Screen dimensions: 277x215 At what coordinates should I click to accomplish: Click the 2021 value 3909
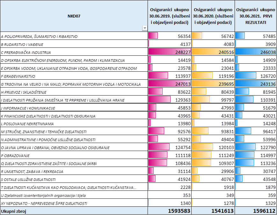[x=271, y=44]
